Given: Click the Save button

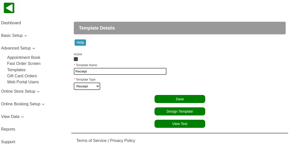Looking at the screenshot, I should [x=180, y=99].
